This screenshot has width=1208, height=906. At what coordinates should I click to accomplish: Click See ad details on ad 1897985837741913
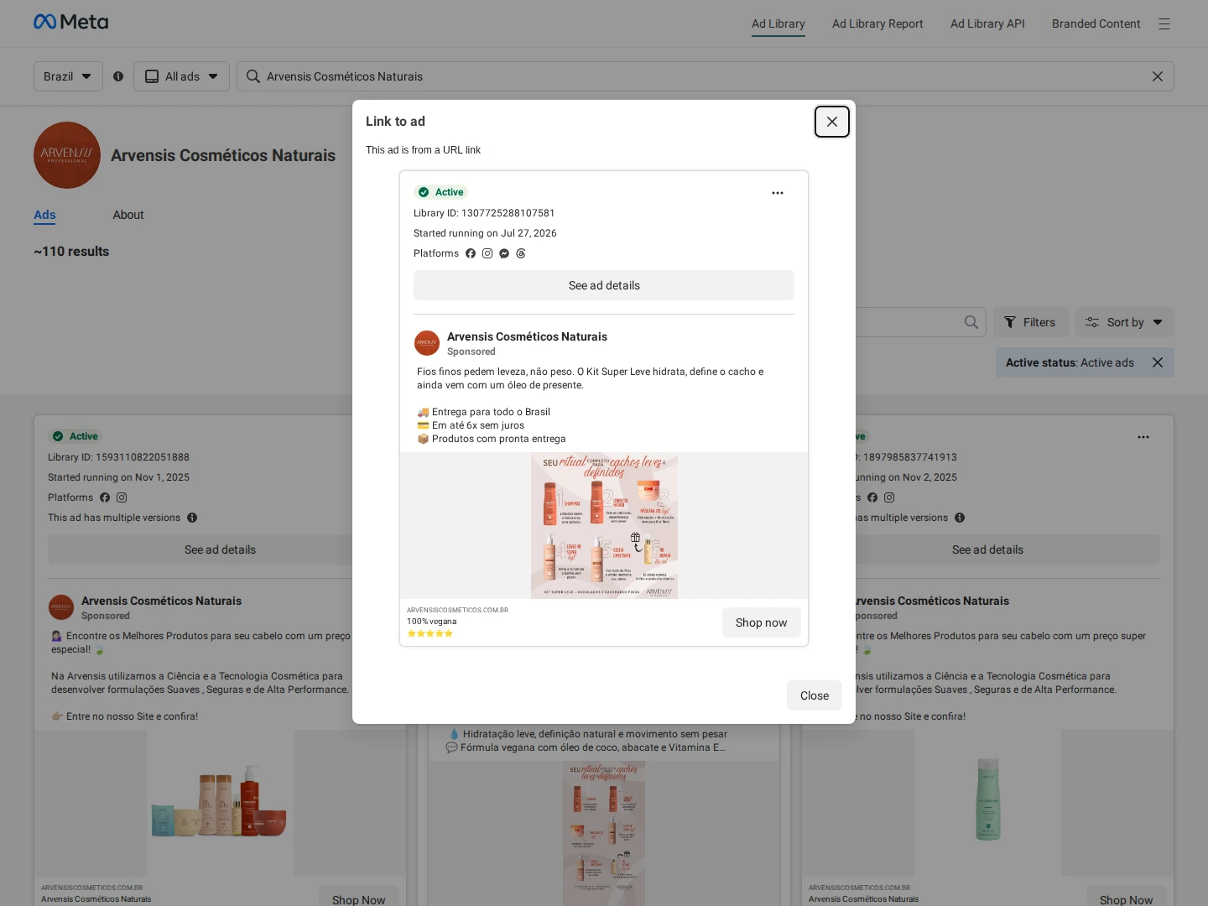click(987, 549)
